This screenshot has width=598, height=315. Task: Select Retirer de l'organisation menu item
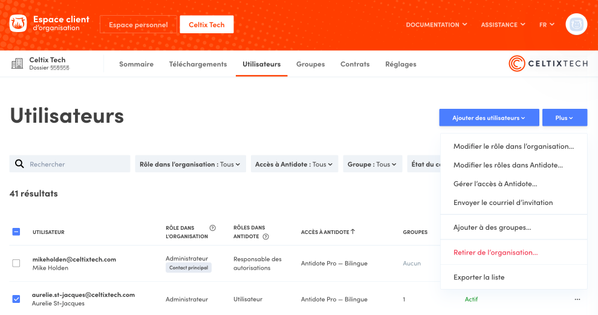point(495,252)
